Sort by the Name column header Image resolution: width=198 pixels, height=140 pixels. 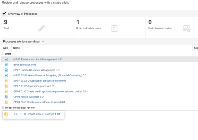click(x=16, y=48)
